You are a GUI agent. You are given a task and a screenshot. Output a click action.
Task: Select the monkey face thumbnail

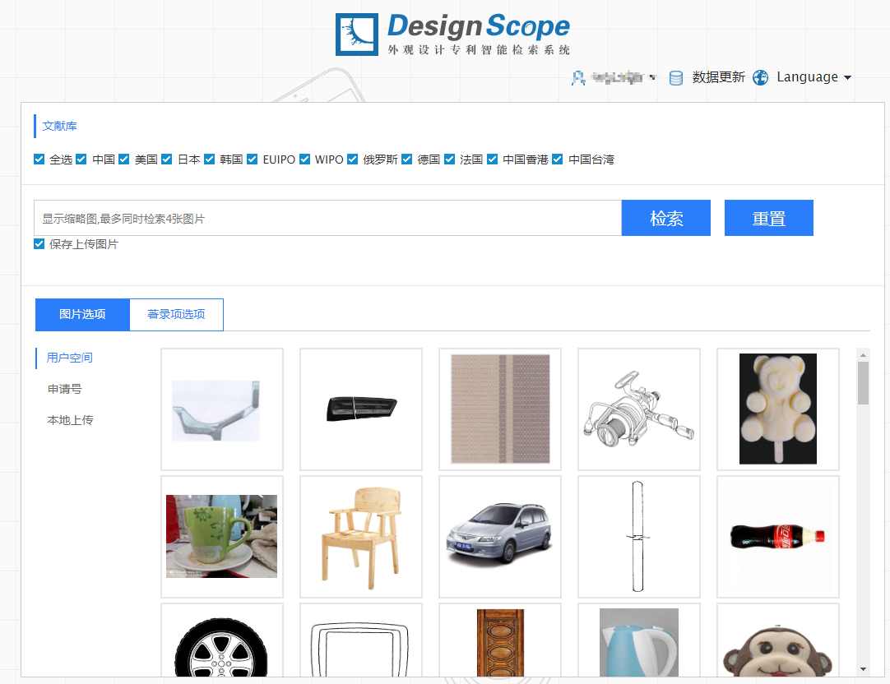pos(778,640)
